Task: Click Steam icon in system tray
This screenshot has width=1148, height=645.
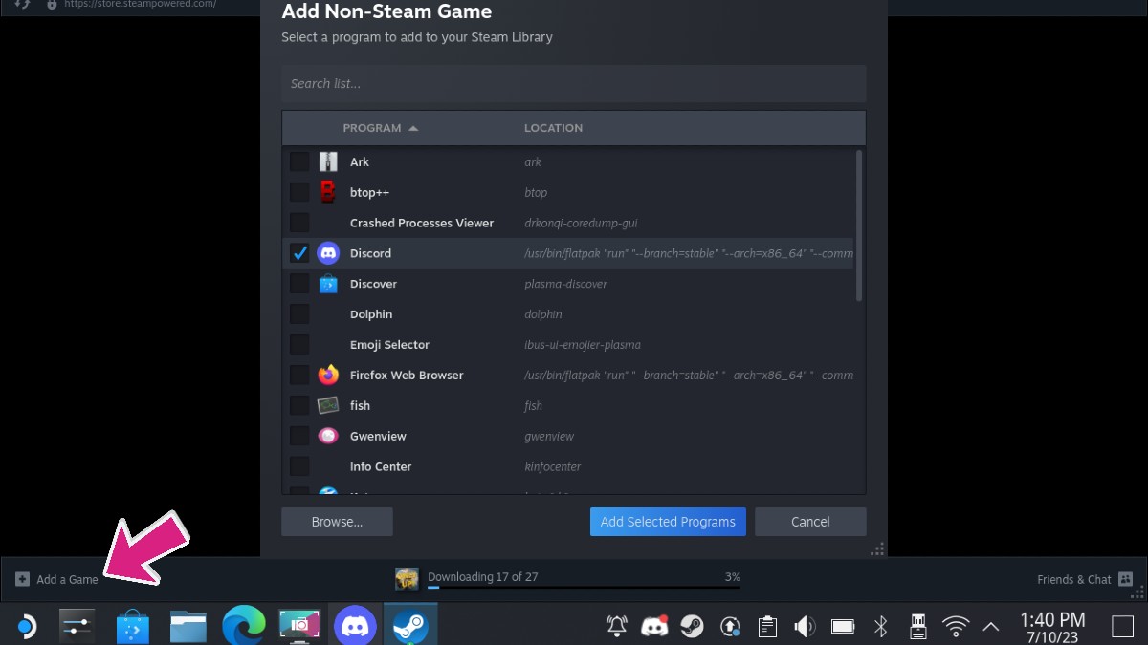Action: pos(692,627)
